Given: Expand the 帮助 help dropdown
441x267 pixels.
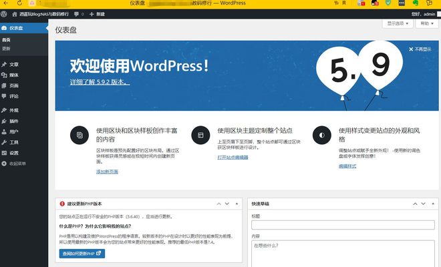Looking at the screenshot, I should pos(426,23).
